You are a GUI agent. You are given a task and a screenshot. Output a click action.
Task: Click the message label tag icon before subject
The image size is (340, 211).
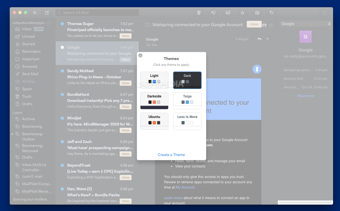[x=148, y=25]
